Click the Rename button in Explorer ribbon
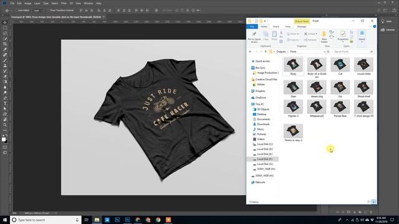The image size is (399, 224). (310, 40)
